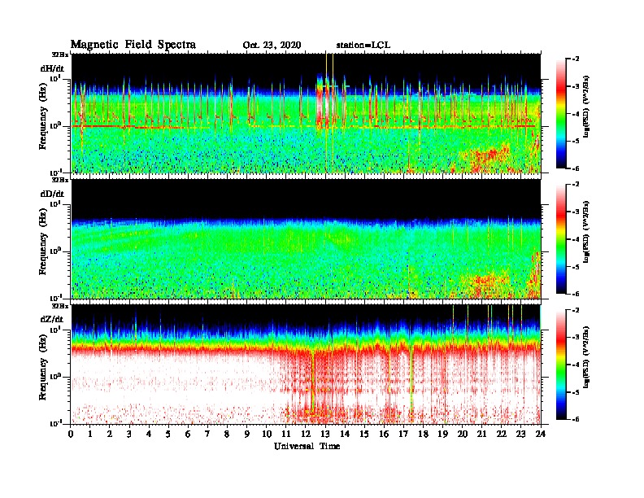Viewport: 644px width, 498px height.
Task: Click the hour "0" tick label on the time axis
Action: 71,434
